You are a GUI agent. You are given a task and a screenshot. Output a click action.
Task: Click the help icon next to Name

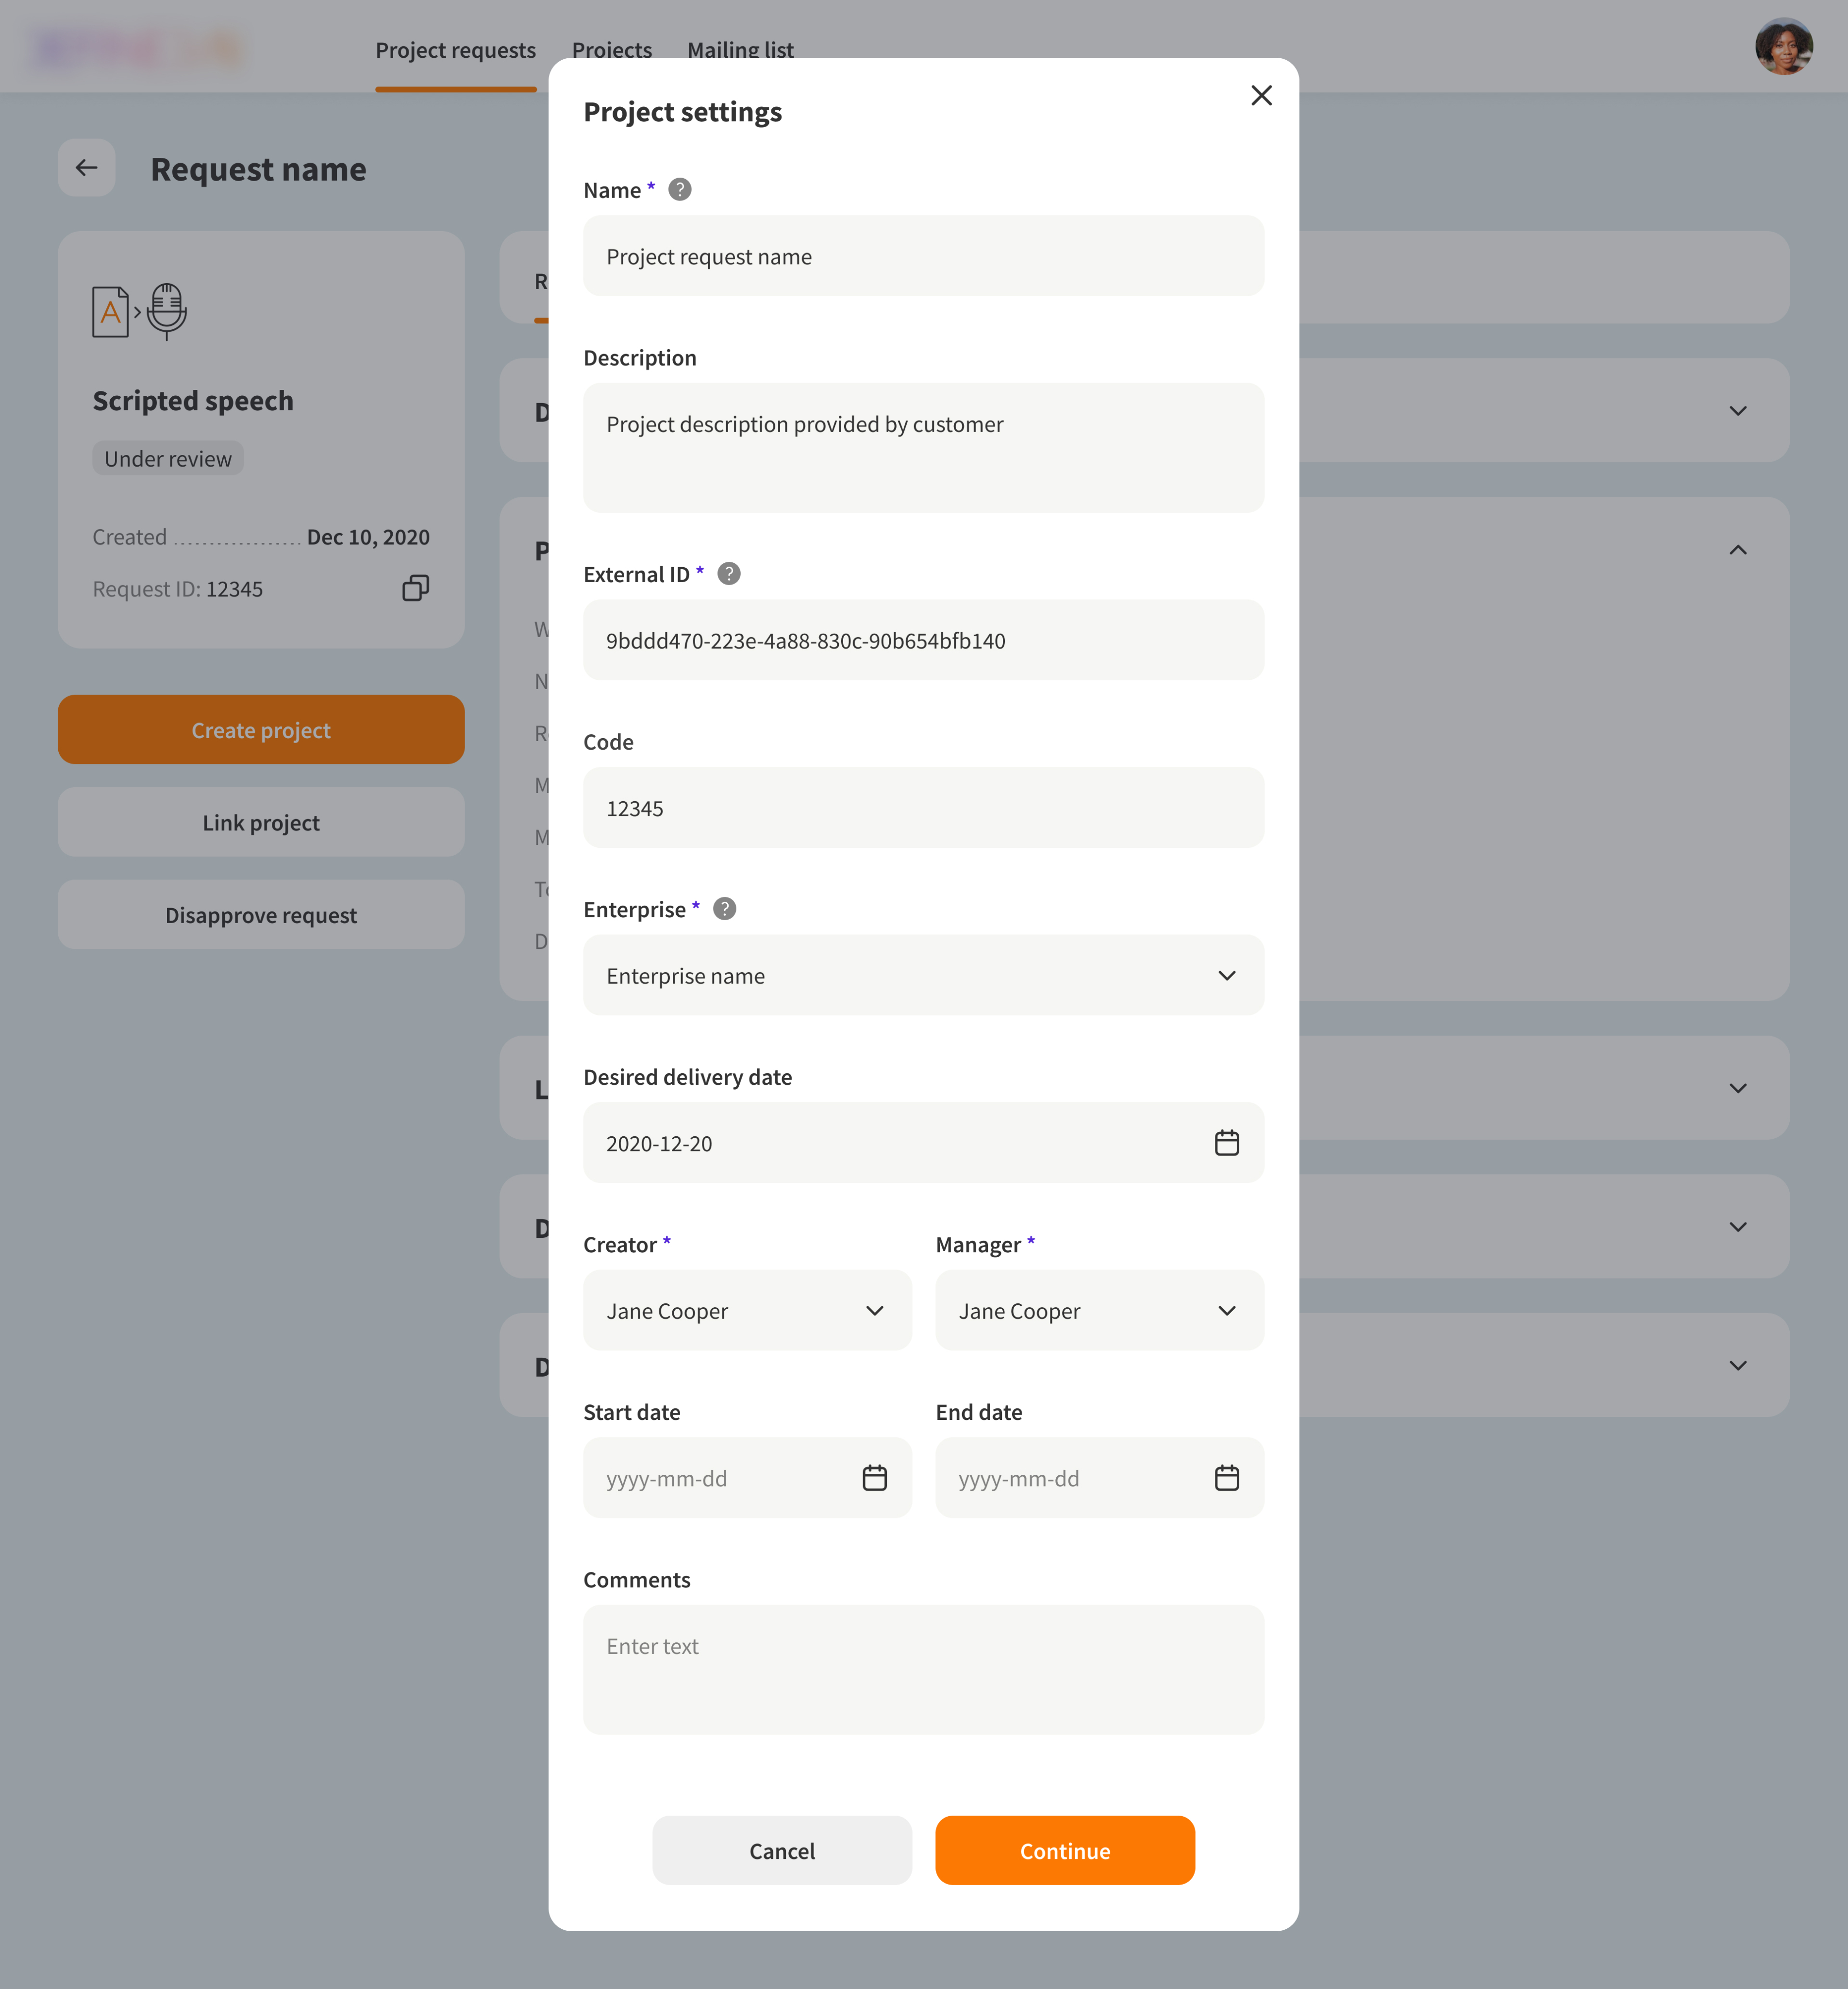coord(680,189)
